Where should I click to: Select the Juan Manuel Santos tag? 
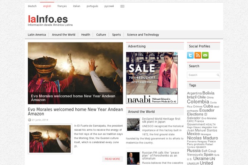(x=202, y=130)
